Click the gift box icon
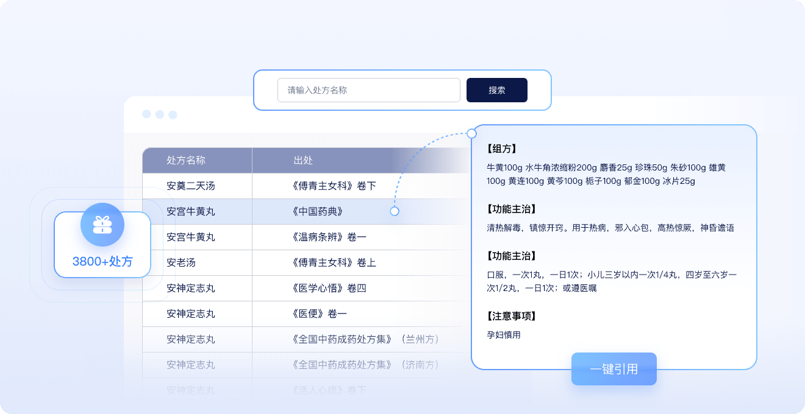 tap(102, 225)
